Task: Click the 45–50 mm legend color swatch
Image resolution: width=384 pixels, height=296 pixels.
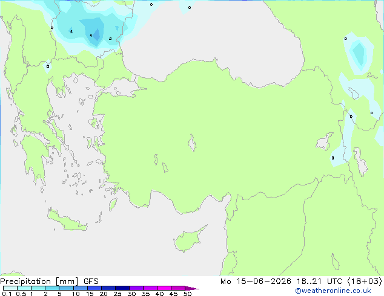Action: click(178, 288)
